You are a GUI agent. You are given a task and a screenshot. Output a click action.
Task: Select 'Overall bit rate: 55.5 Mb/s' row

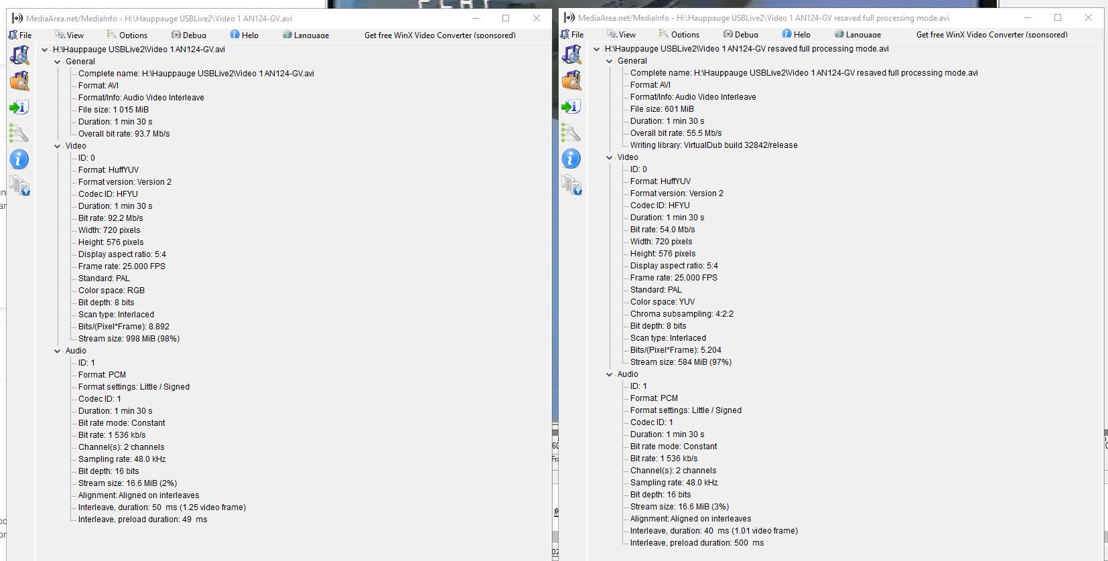[x=676, y=133]
